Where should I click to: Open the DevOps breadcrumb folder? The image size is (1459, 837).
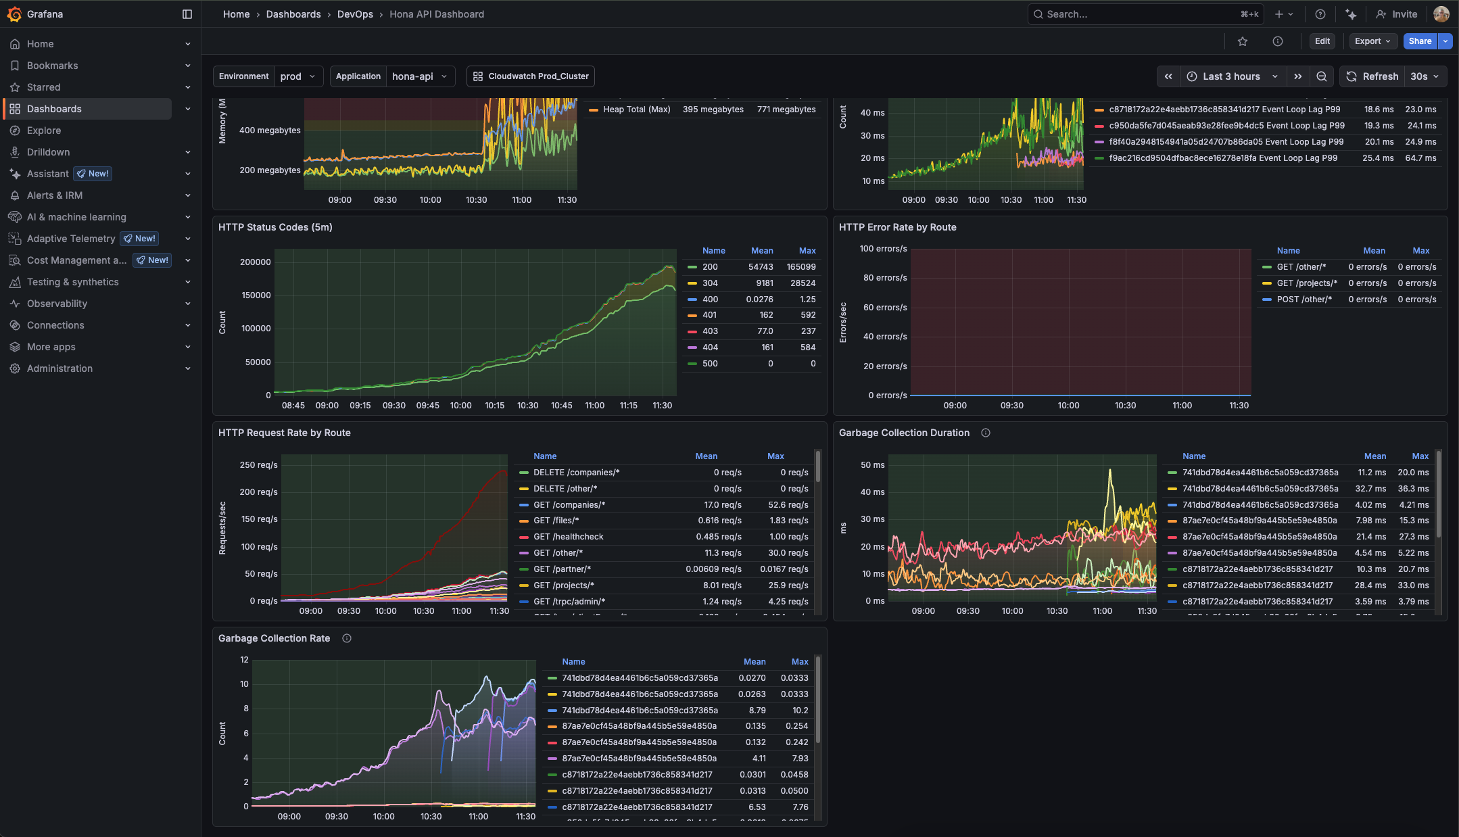click(356, 14)
